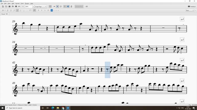197x110 pixels.
Task: Open the Add menu
Action: point(13,3)
